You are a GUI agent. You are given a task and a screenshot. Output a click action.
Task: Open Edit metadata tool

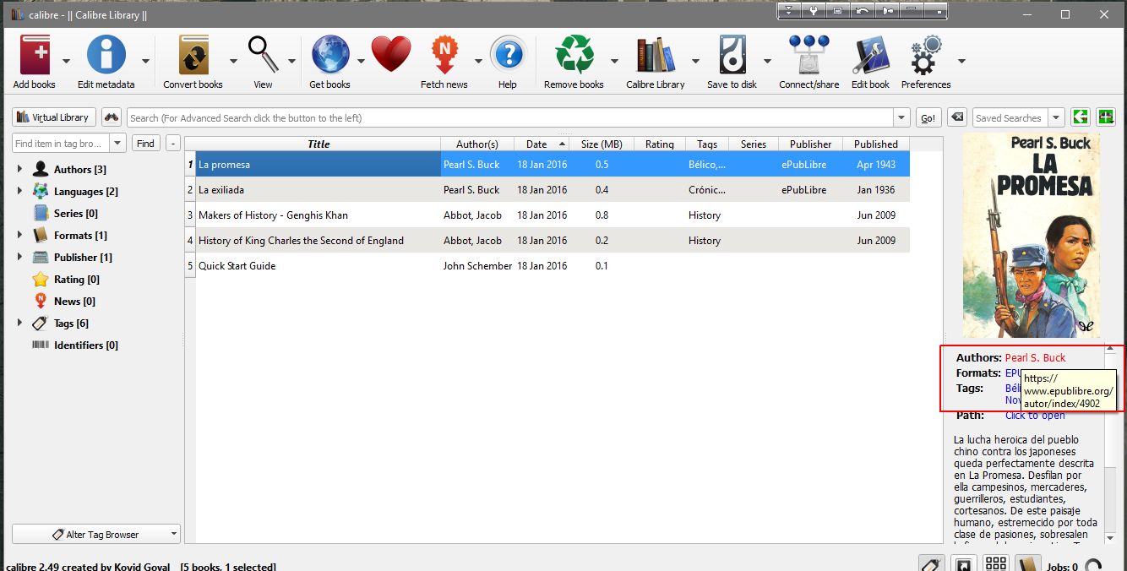point(106,56)
